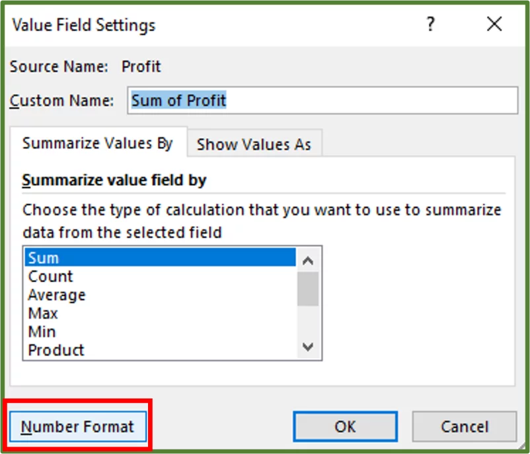Switch to the Show Values As tab
This screenshot has width=530, height=454.
coord(255,144)
